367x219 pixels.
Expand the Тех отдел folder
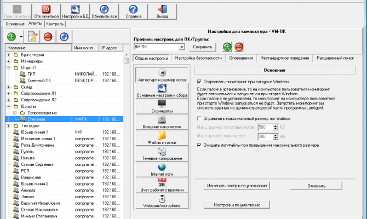click(9, 125)
